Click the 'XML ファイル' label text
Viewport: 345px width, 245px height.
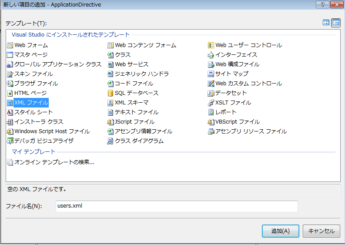click(31, 103)
